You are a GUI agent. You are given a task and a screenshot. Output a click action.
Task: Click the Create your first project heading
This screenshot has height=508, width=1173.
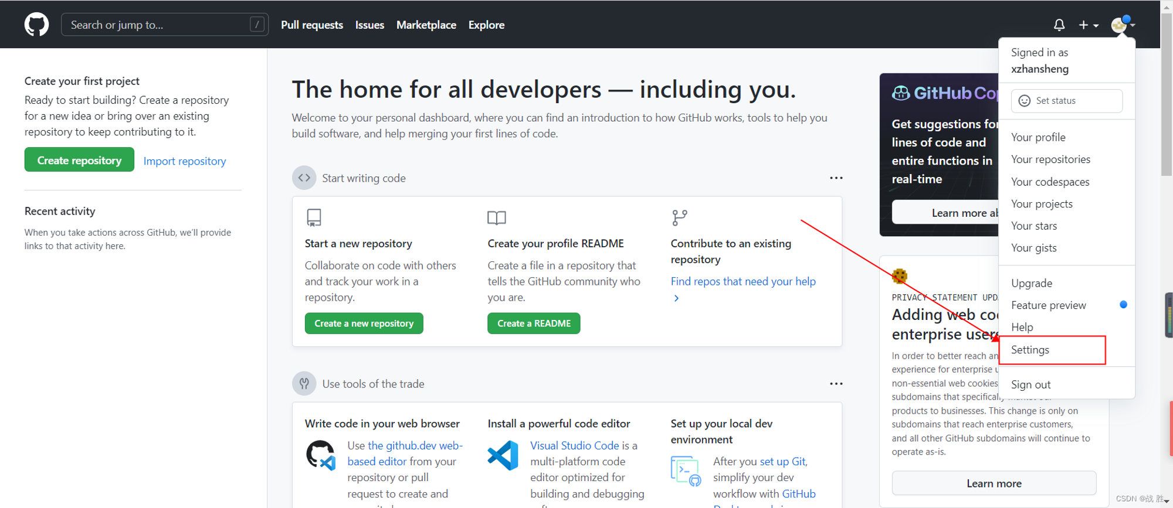[x=82, y=81]
